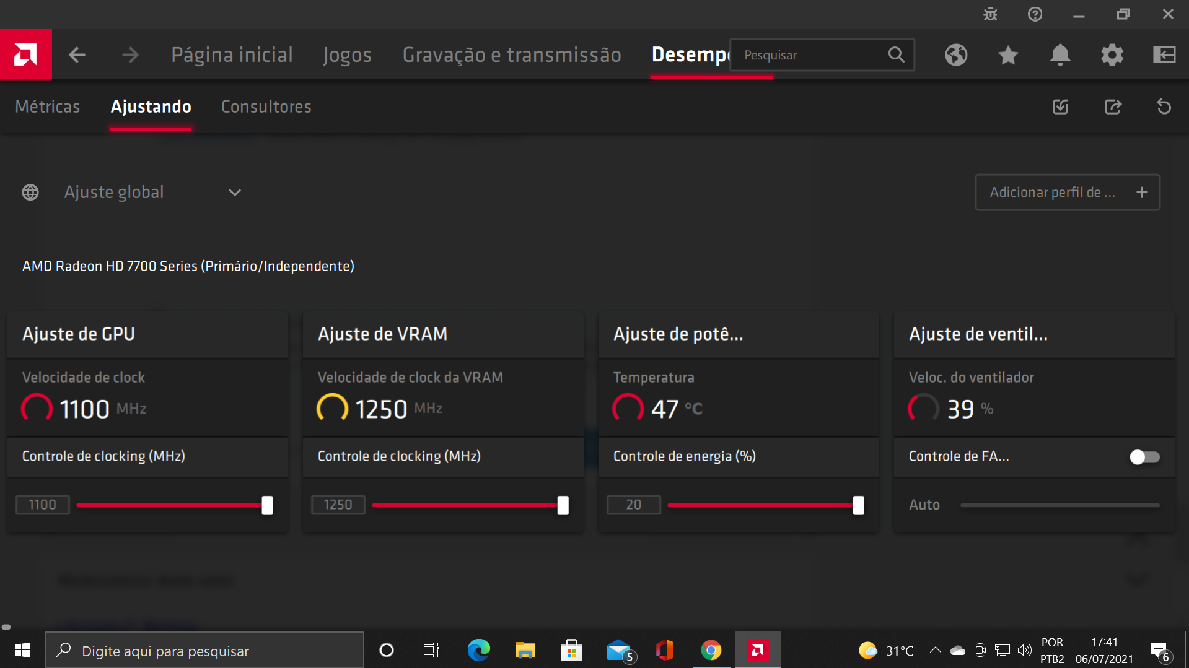Go back with the left arrow

tap(77, 55)
